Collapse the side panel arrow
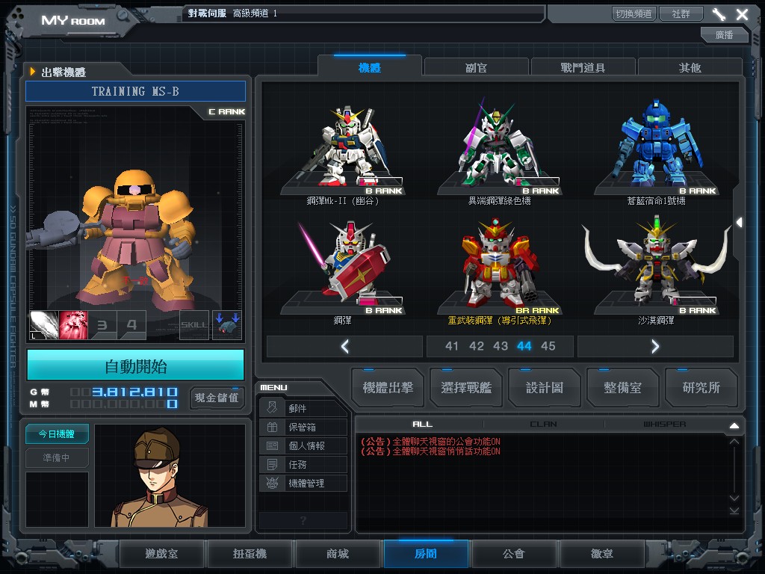The width and height of the screenshot is (765, 574). pos(739,223)
